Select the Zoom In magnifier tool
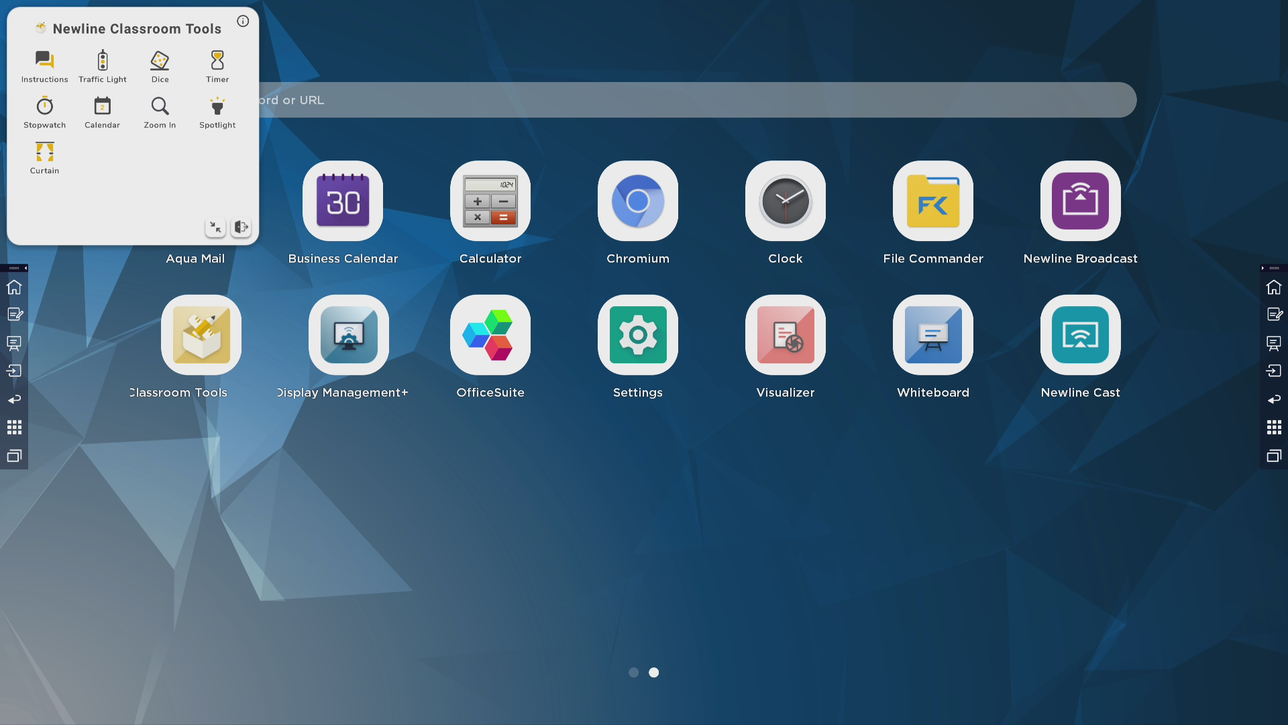Viewport: 1288px width, 725px height. pos(160,111)
